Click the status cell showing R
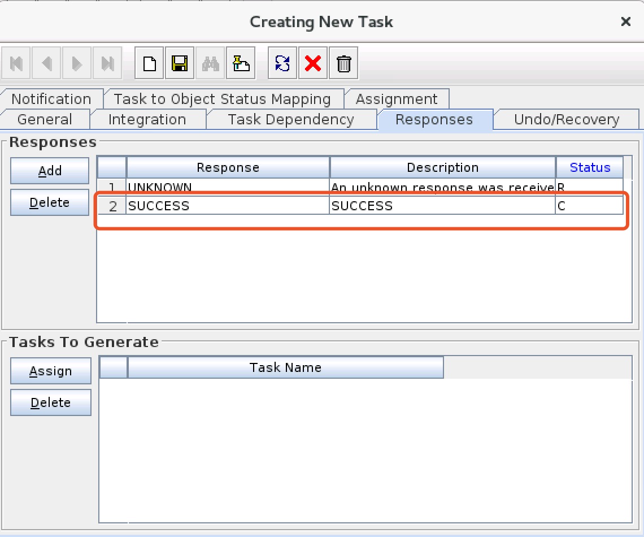 pyautogui.click(x=589, y=187)
